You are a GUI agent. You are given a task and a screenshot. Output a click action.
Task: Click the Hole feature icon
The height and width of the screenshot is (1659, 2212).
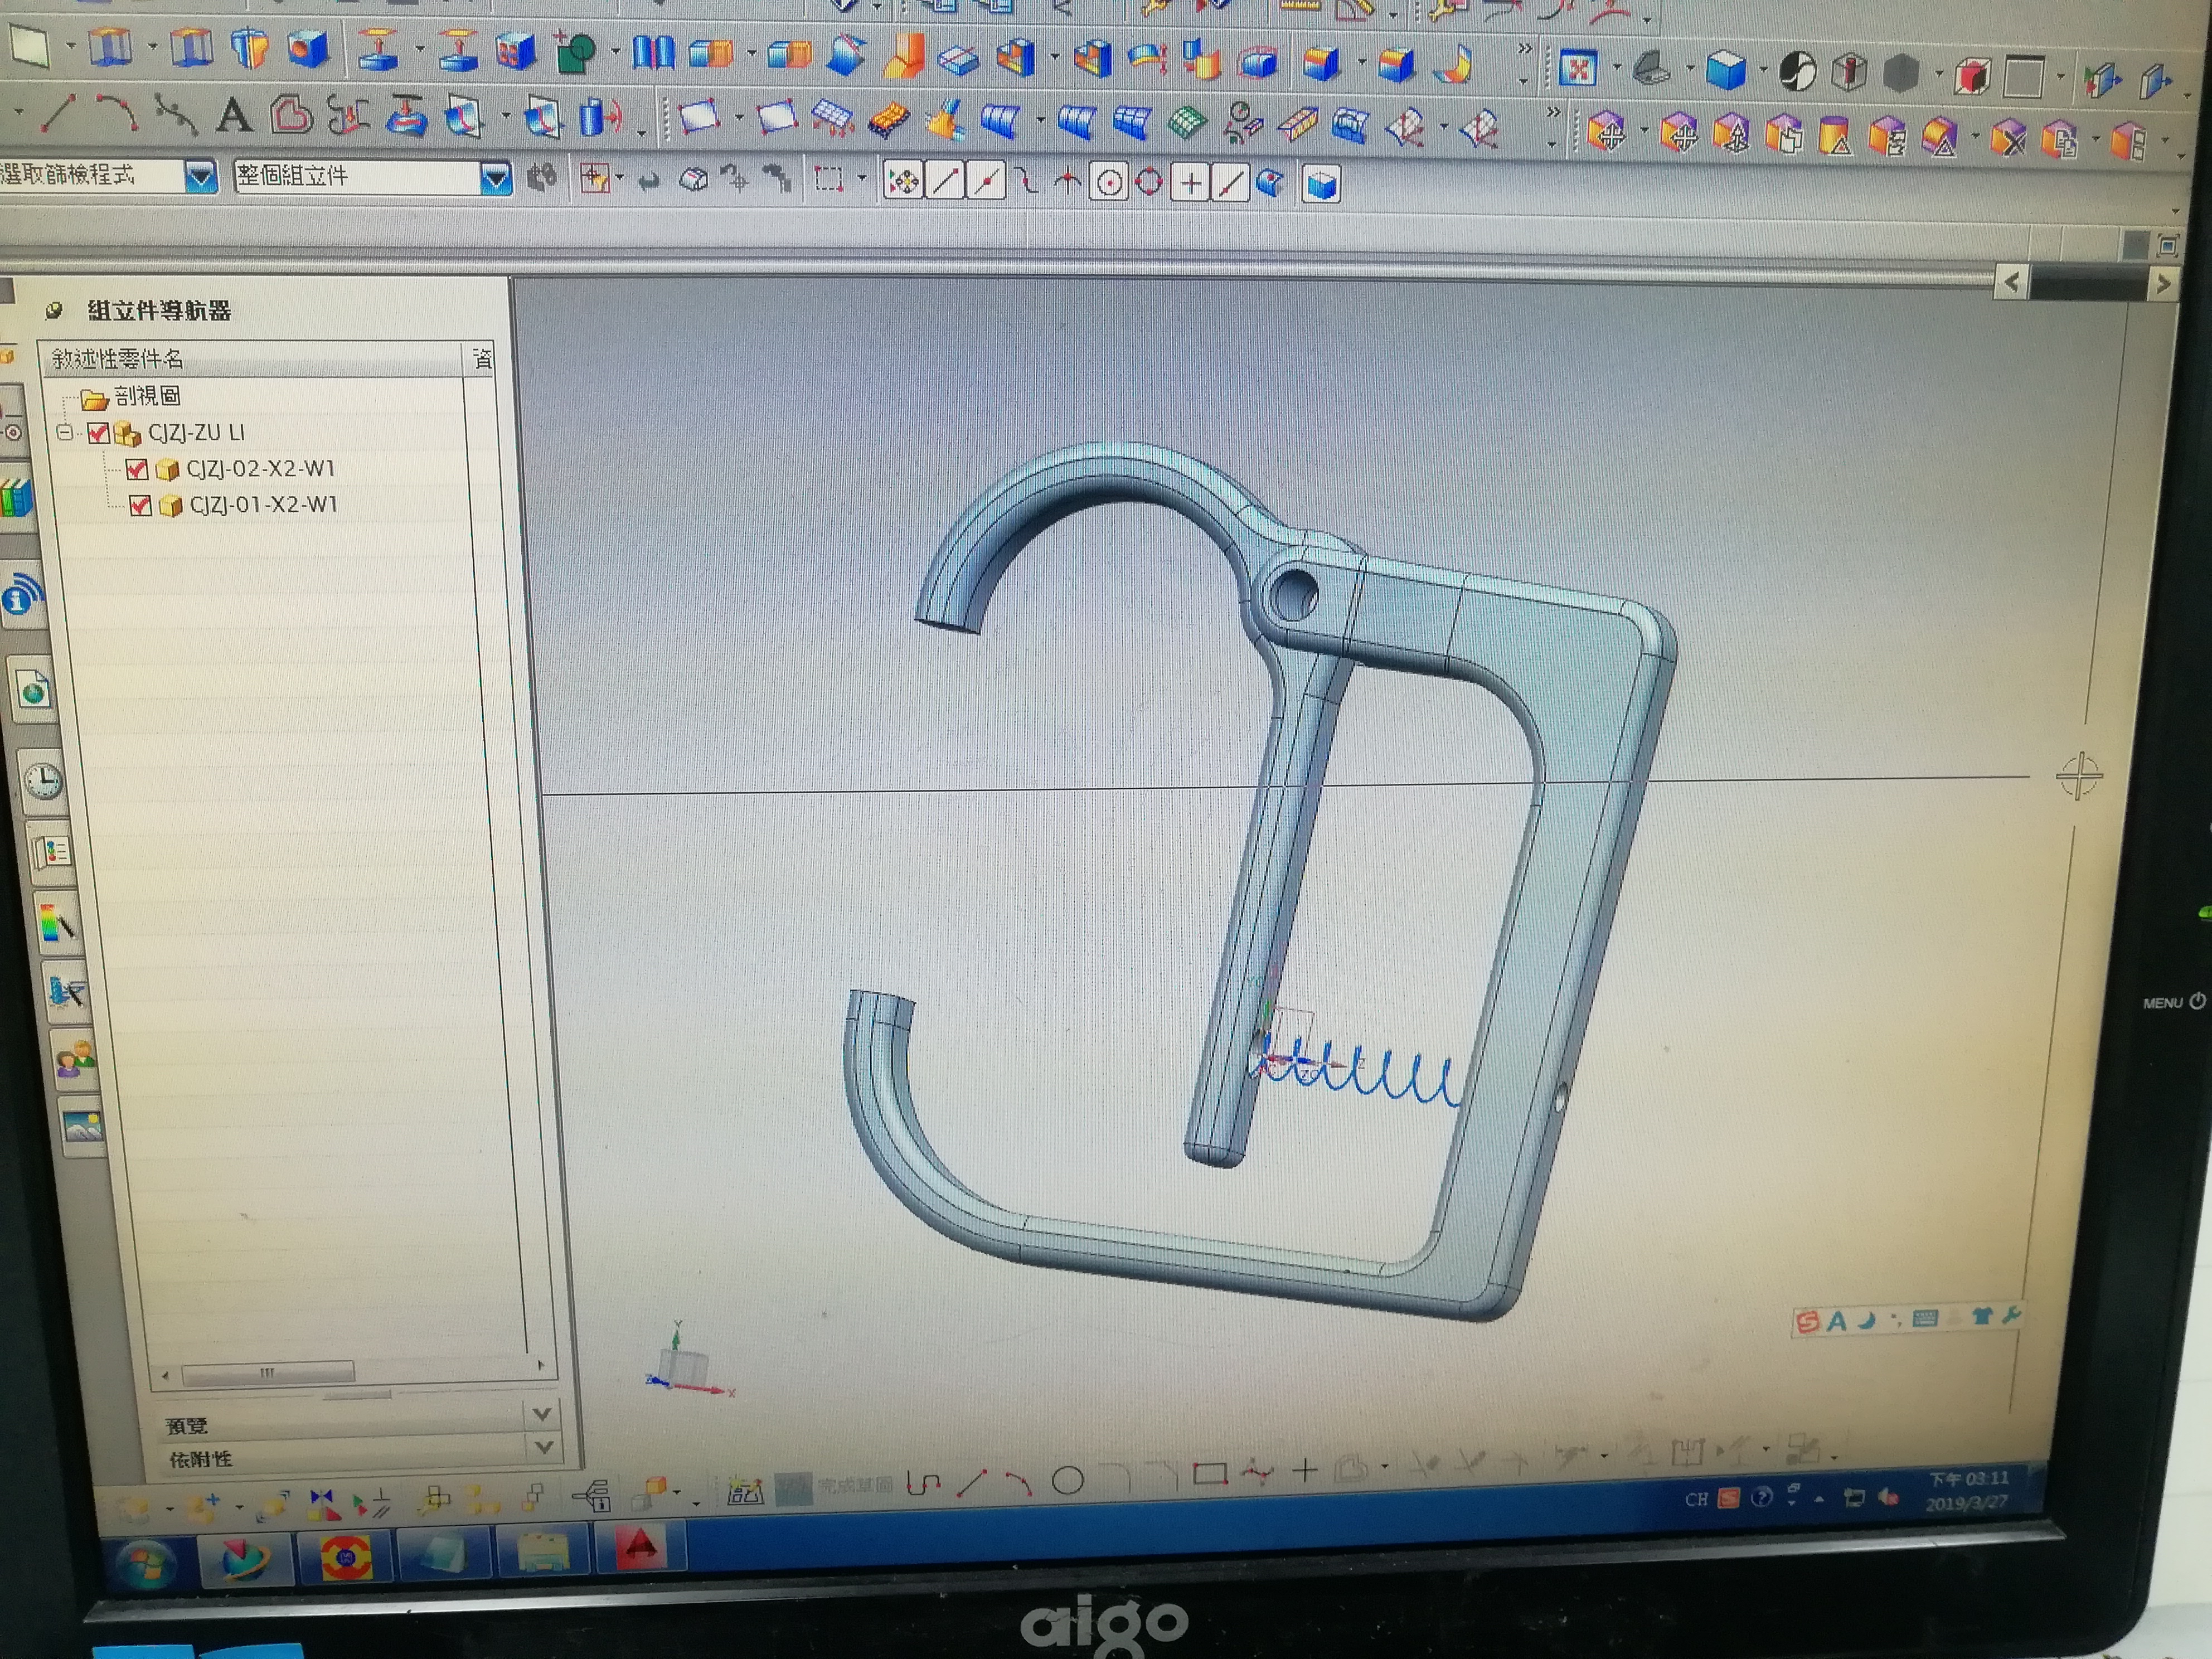(x=309, y=48)
